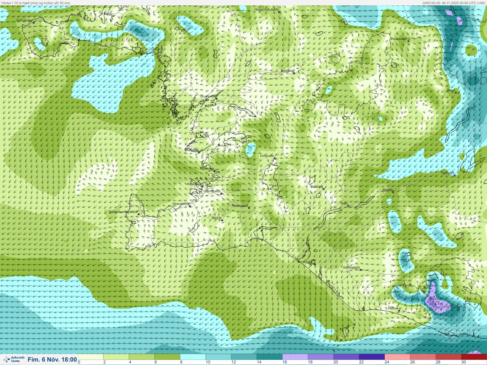This screenshot has width=487, height=365.
Task: Click the 12–14 m/s teal legend swatch
Action: tap(244, 357)
